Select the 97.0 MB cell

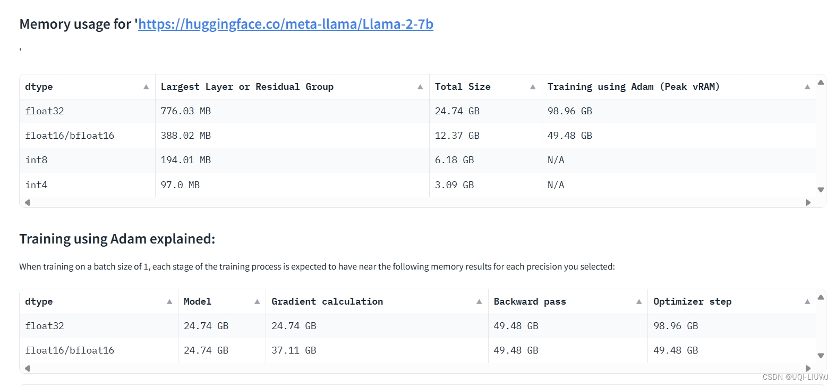(x=292, y=185)
